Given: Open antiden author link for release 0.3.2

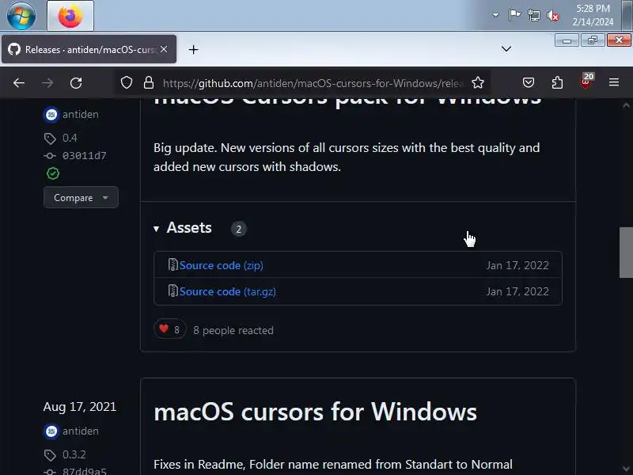Looking at the screenshot, I should (81, 431).
